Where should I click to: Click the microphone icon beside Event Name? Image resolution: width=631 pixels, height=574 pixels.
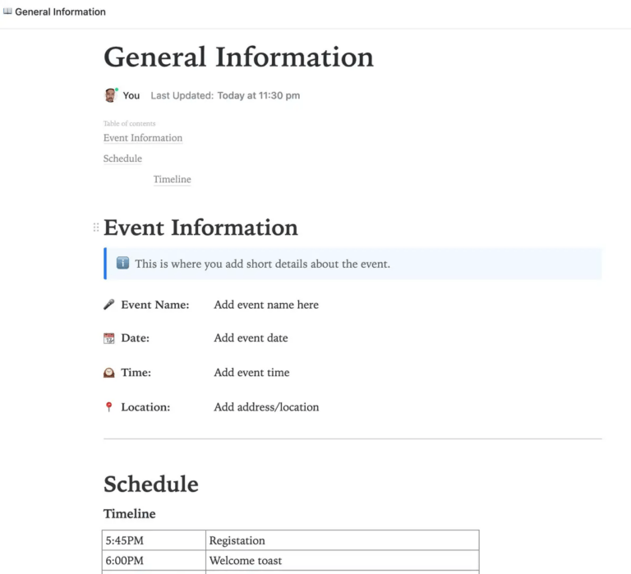pos(109,305)
